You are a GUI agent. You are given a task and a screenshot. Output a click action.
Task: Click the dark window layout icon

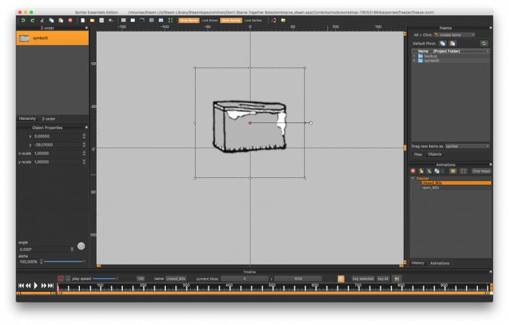(142, 20)
